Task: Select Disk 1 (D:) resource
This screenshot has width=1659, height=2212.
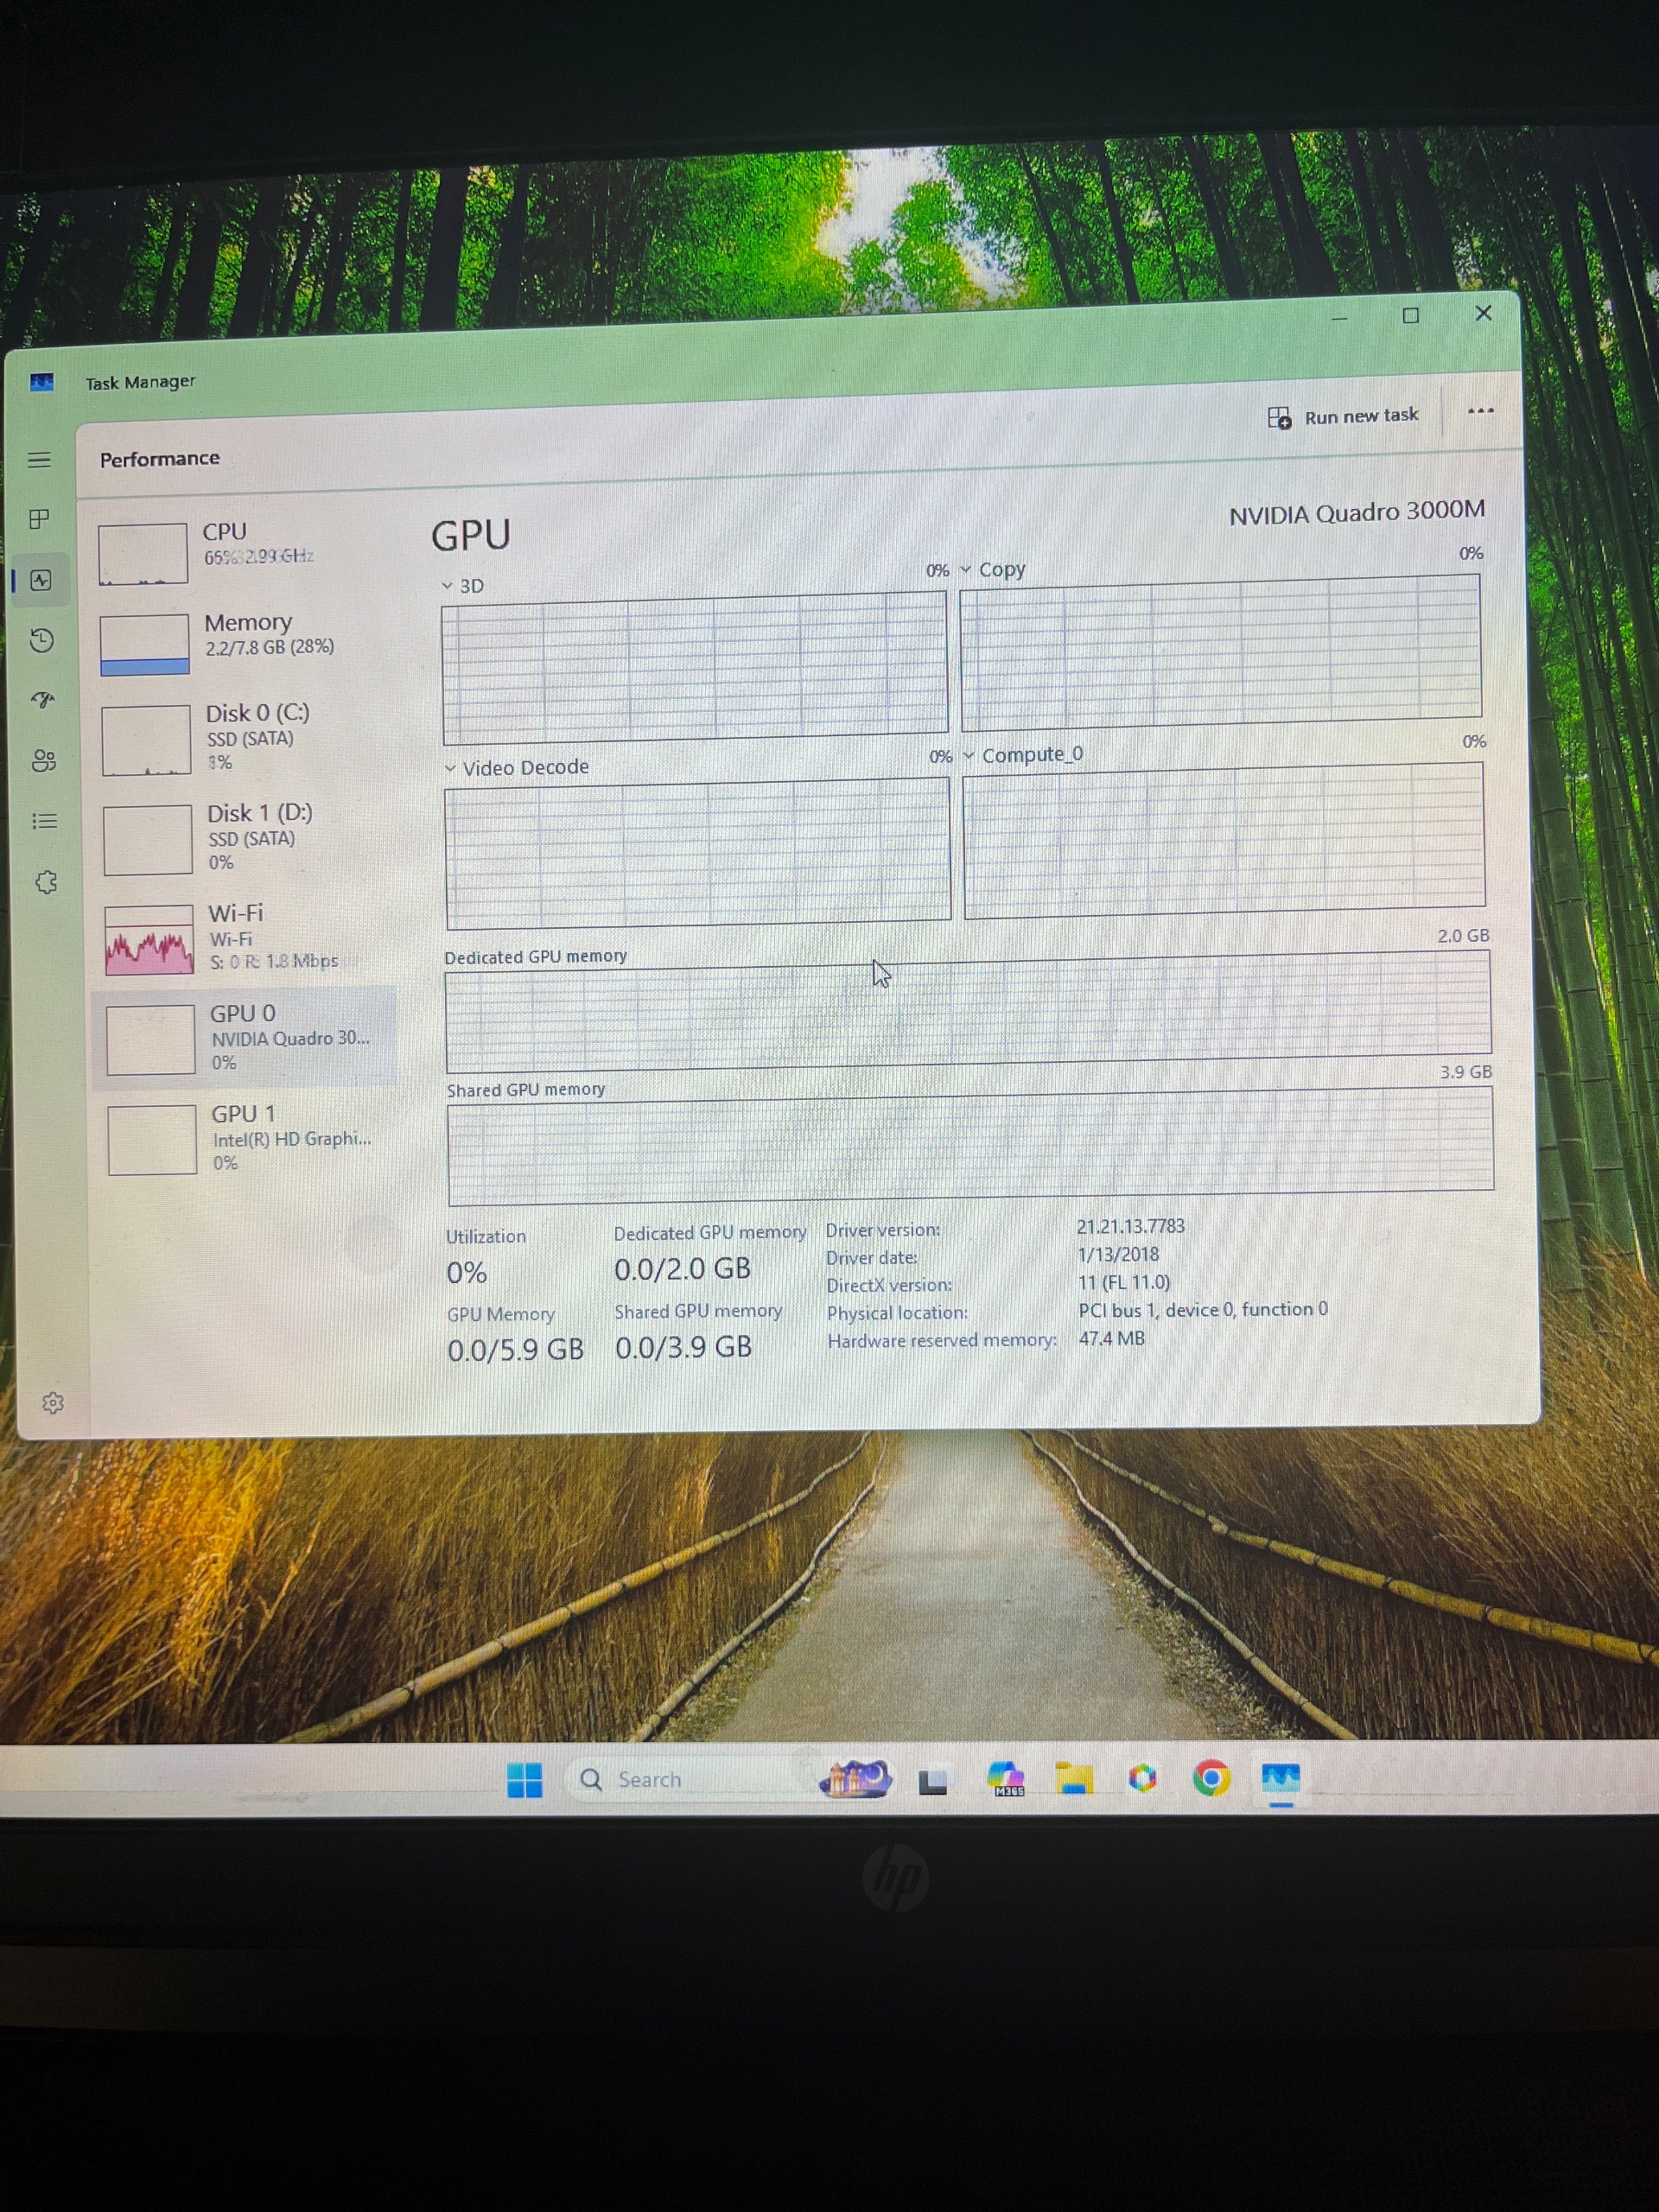Action: 247,838
